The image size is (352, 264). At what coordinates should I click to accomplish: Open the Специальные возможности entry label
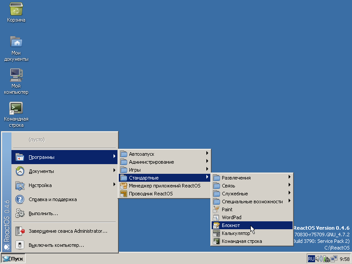point(252,202)
